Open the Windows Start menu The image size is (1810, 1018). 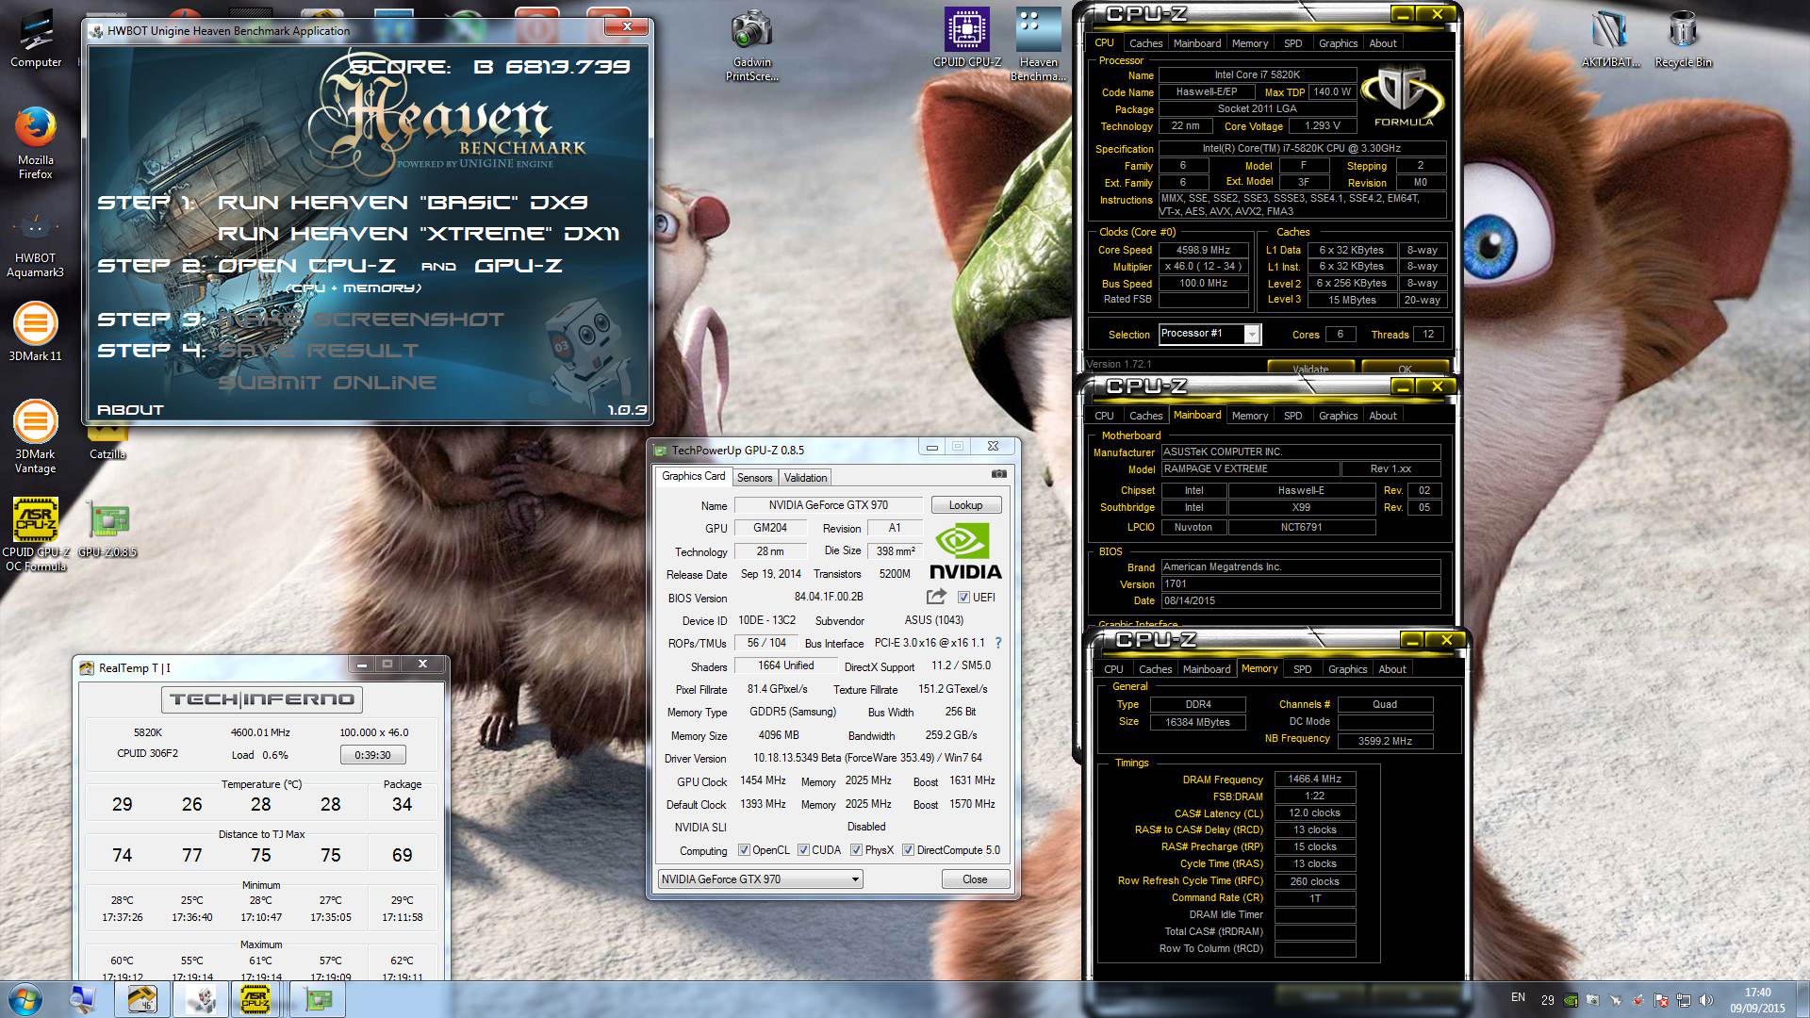tap(25, 999)
